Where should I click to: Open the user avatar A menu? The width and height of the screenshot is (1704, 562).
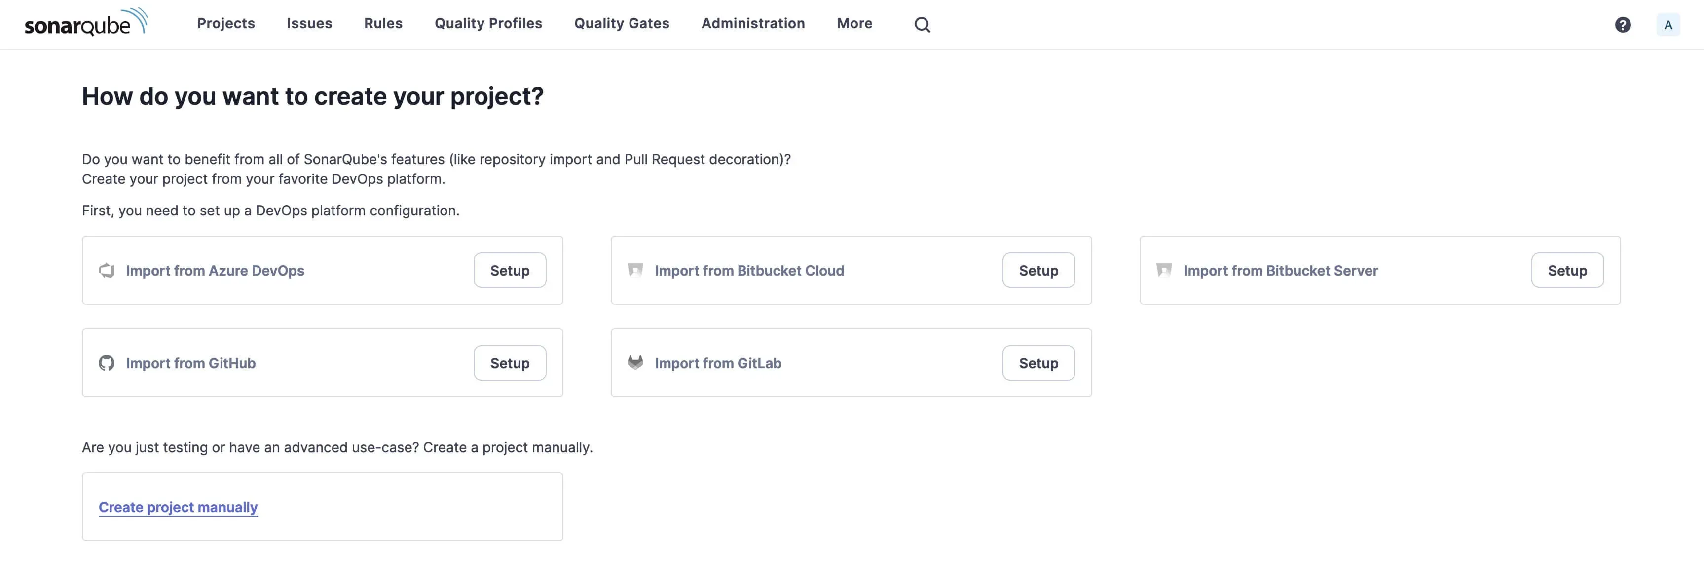point(1667,25)
